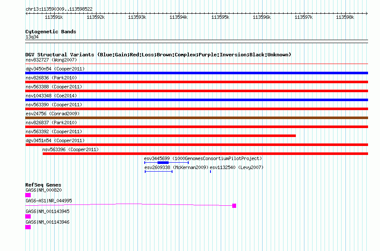This screenshot has height=251, width=380.
Task: Open variant nsv1043348 (Coe2014) label
Action: click(x=51, y=96)
